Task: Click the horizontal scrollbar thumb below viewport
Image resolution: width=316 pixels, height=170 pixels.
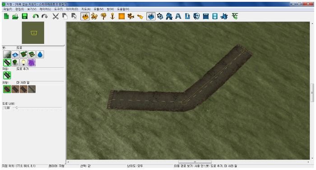Action: [195, 162]
